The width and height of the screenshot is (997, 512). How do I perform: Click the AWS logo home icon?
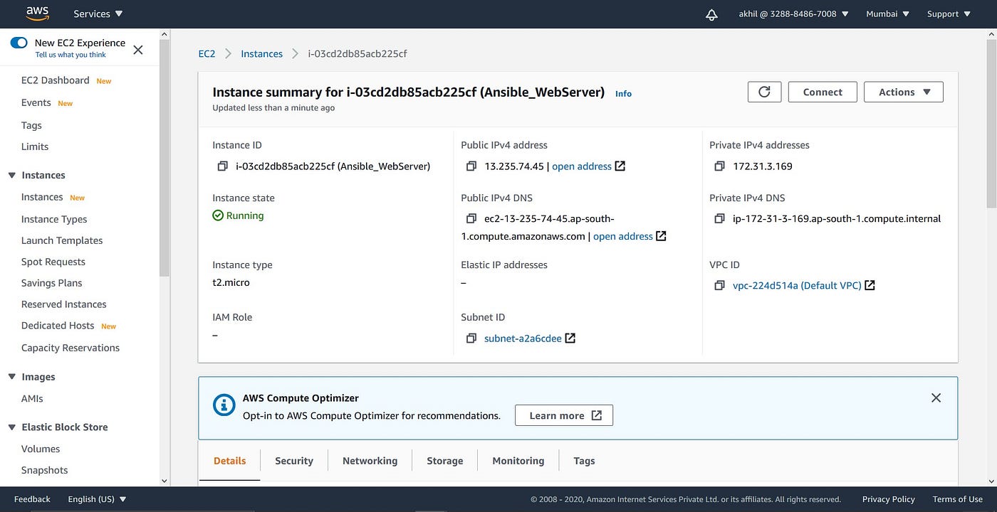coord(37,14)
